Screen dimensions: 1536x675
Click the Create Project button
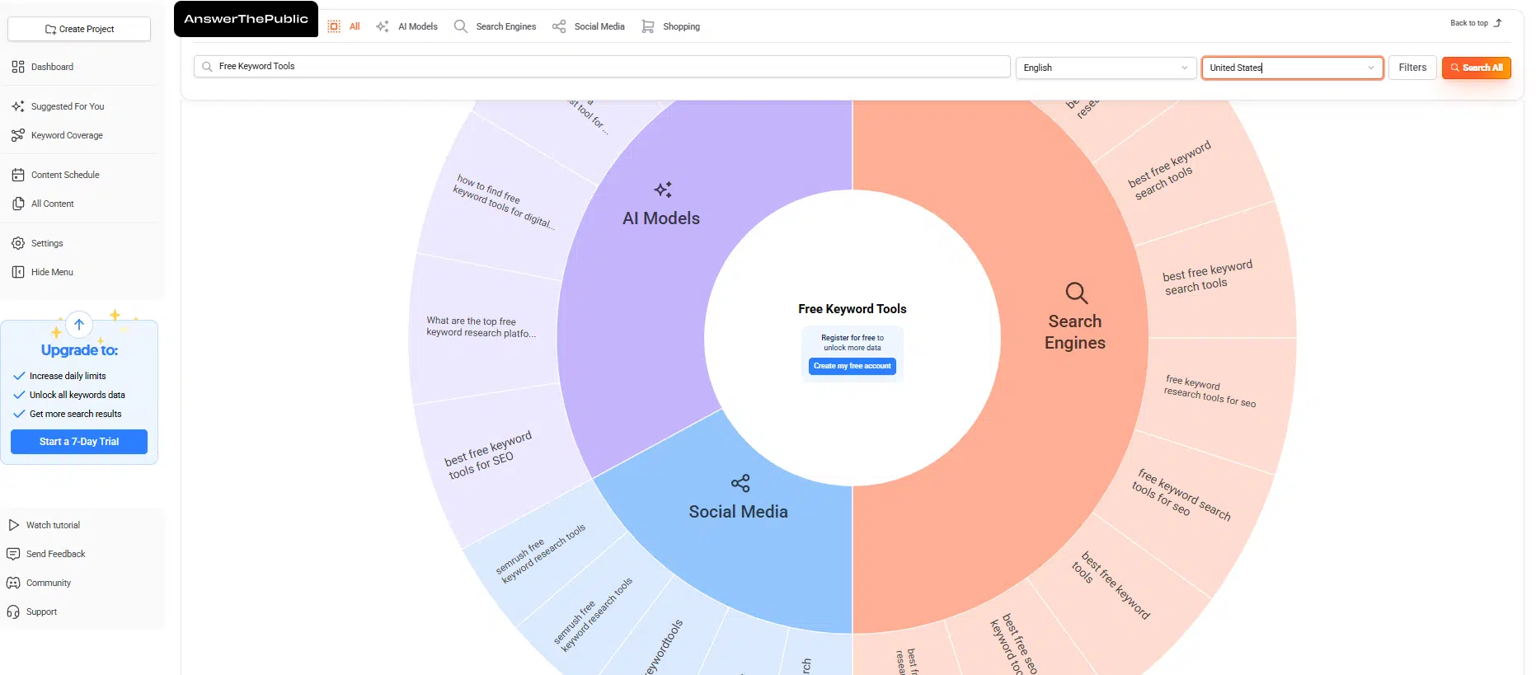79,29
